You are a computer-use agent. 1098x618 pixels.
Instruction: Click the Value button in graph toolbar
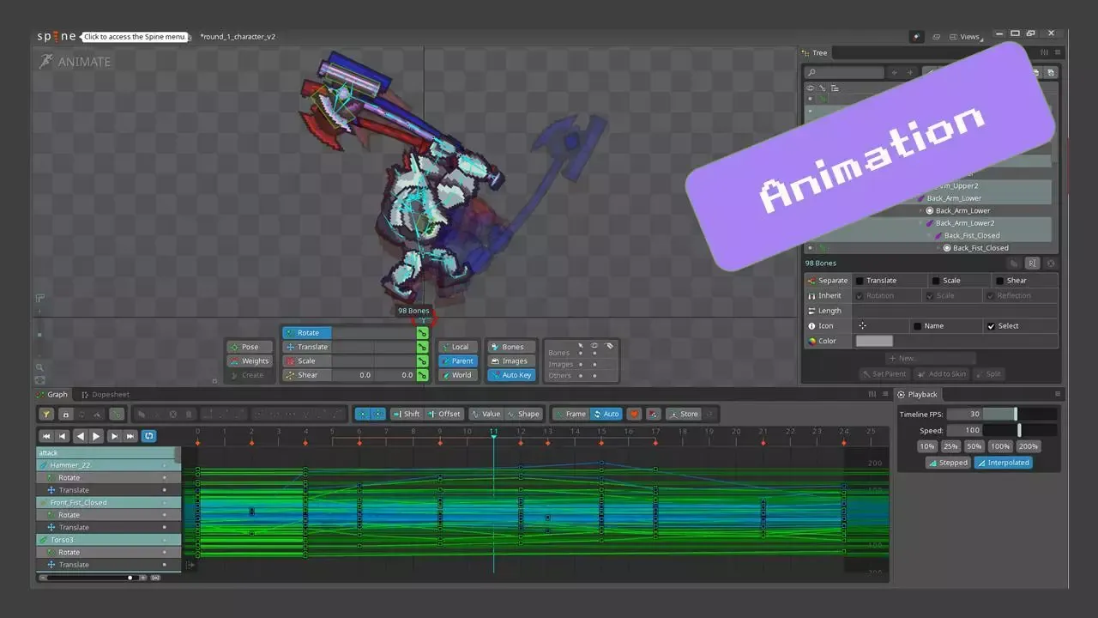486,414
